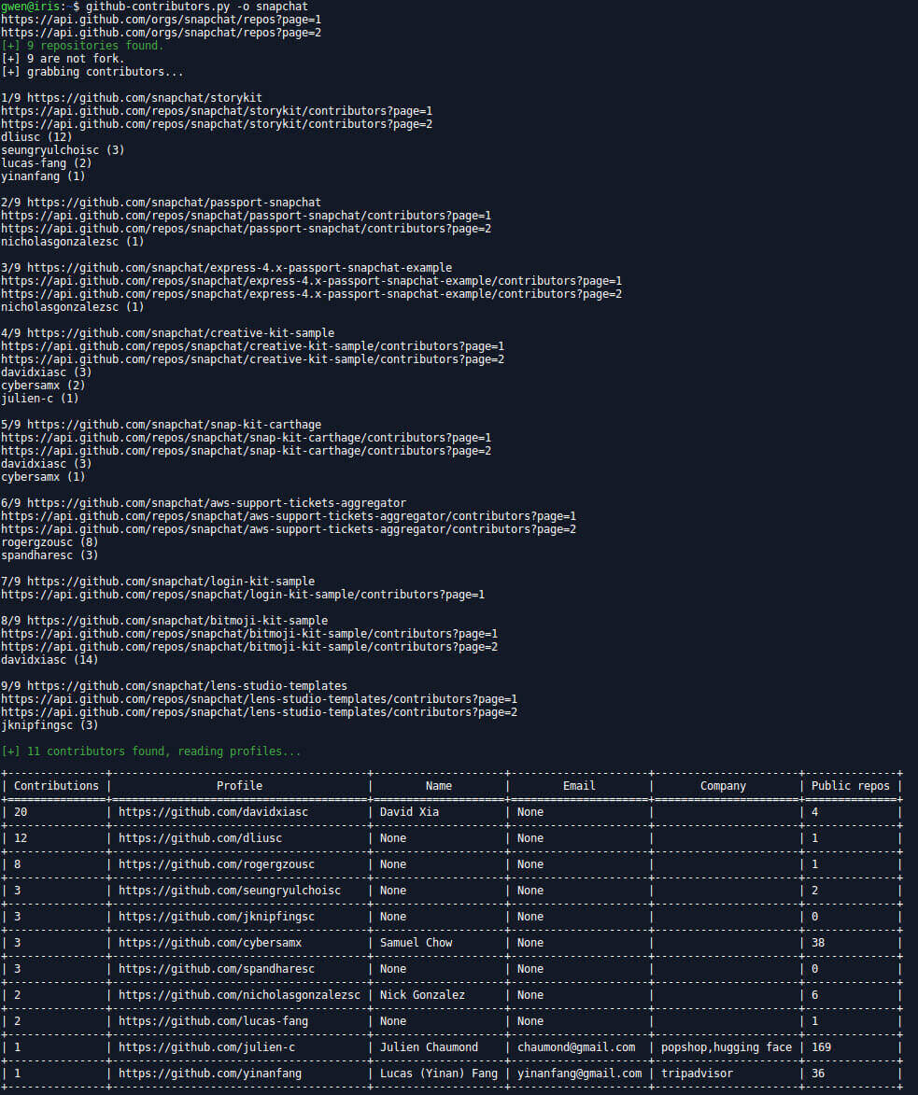This screenshot has width=918, height=1095.
Task: Open the creative-kit-sample repo link
Action: click(x=180, y=333)
